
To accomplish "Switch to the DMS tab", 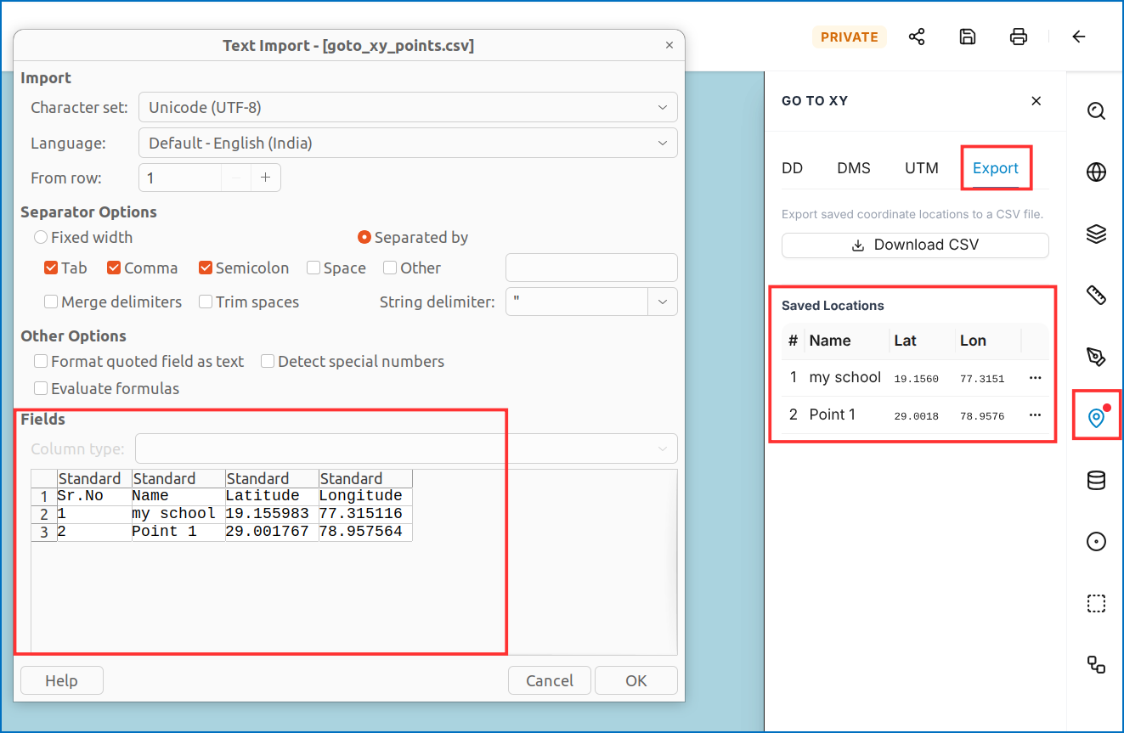I will pyautogui.click(x=854, y=168).
